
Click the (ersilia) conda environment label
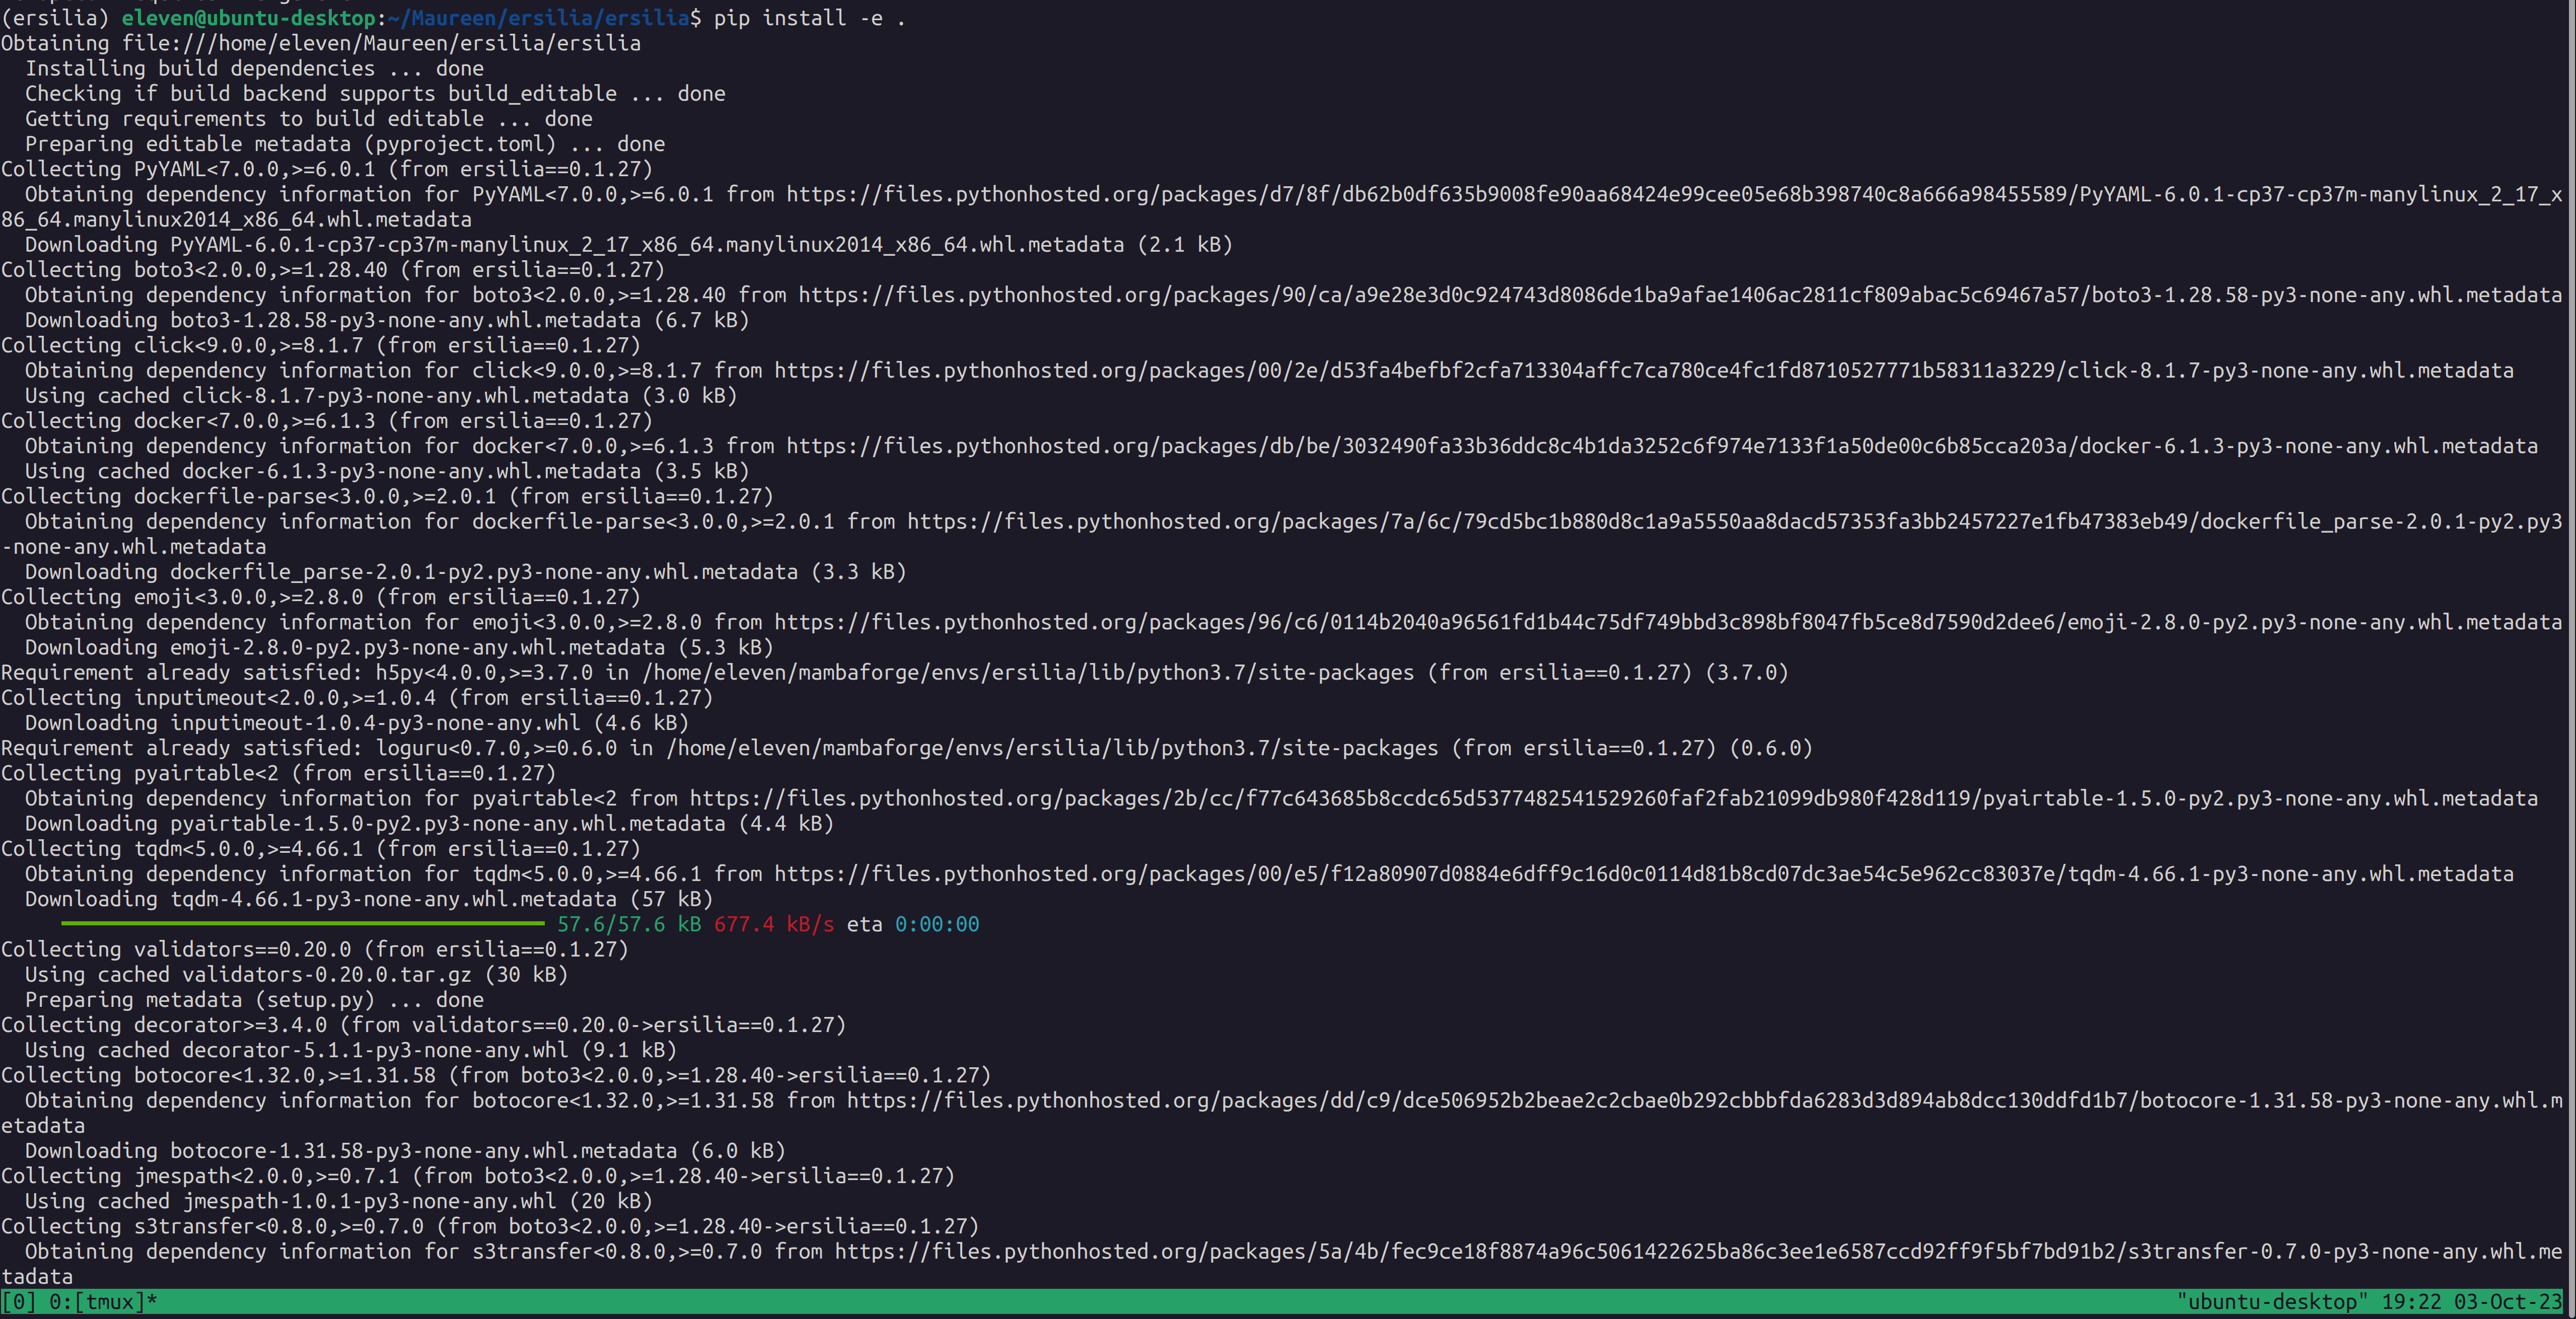tap(55, 17)
